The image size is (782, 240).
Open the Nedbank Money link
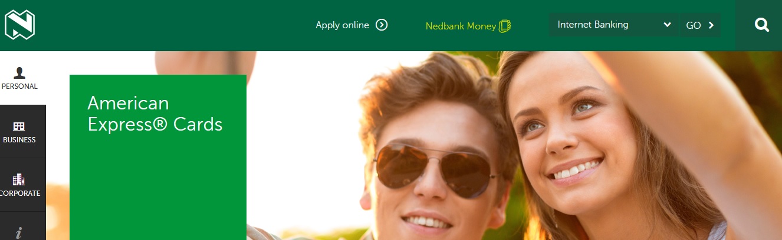[461, 26]
